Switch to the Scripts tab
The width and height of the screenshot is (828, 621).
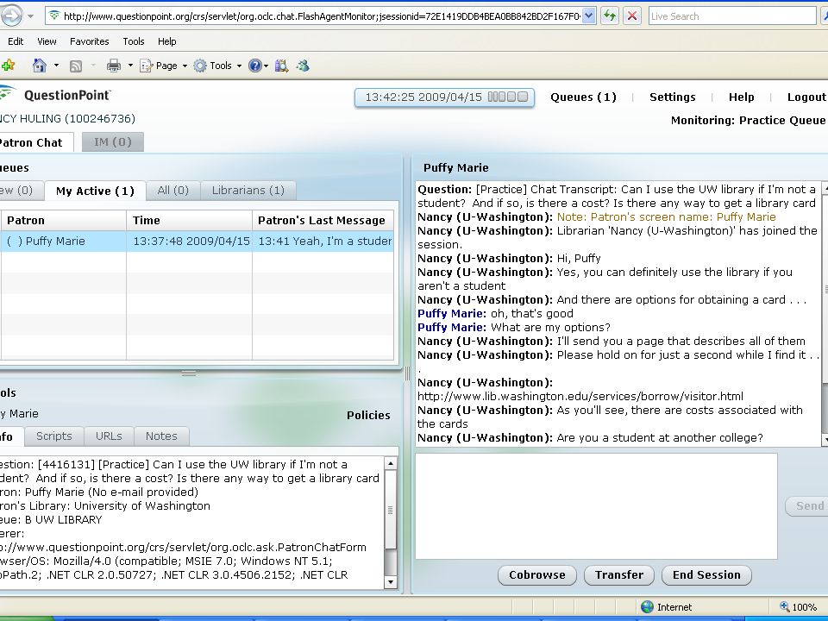pos(53,436)
